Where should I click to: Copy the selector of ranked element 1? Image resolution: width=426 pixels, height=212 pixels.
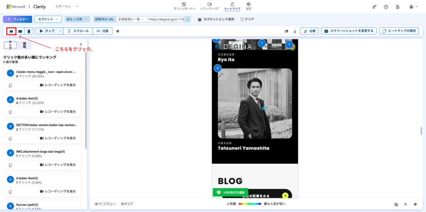click(x=10, y=85)
